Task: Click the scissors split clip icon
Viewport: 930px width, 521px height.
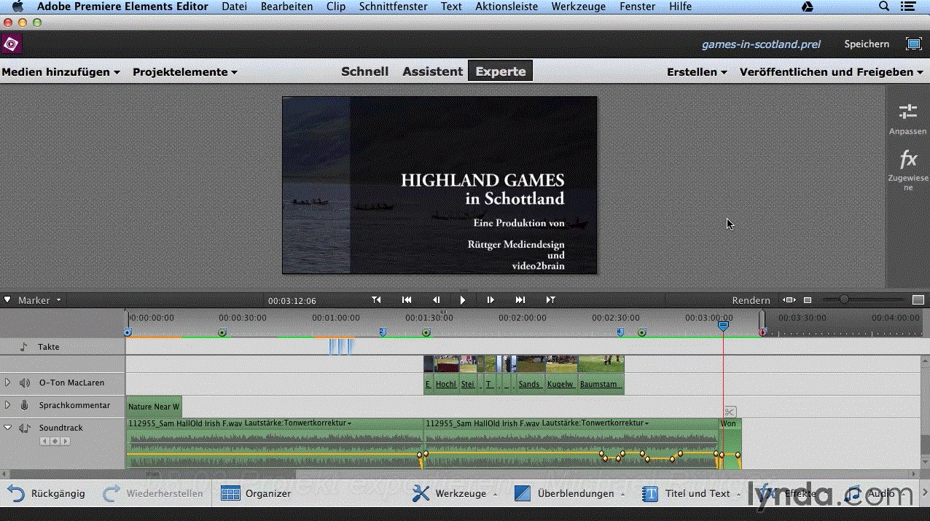Action: tap(730, 412)
